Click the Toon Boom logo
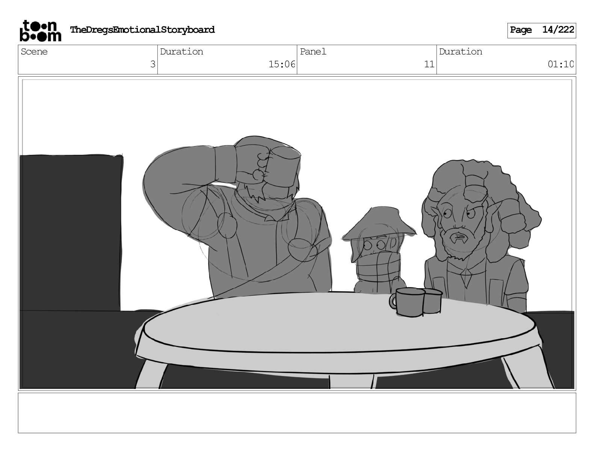The image size is (595, 460). 40,30
